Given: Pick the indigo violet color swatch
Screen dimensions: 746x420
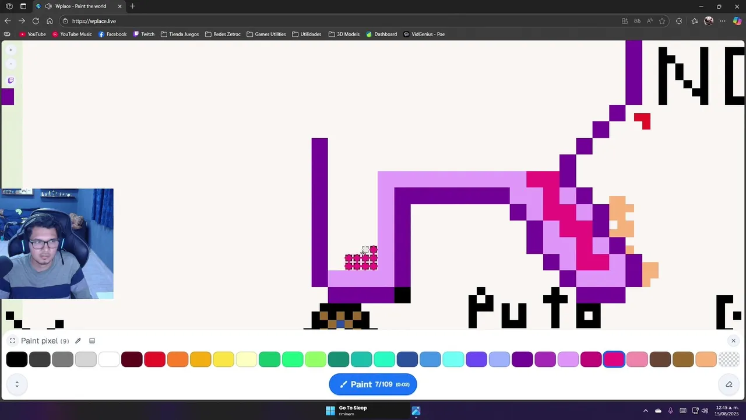Looking at the screenshot, I should 476,359.
